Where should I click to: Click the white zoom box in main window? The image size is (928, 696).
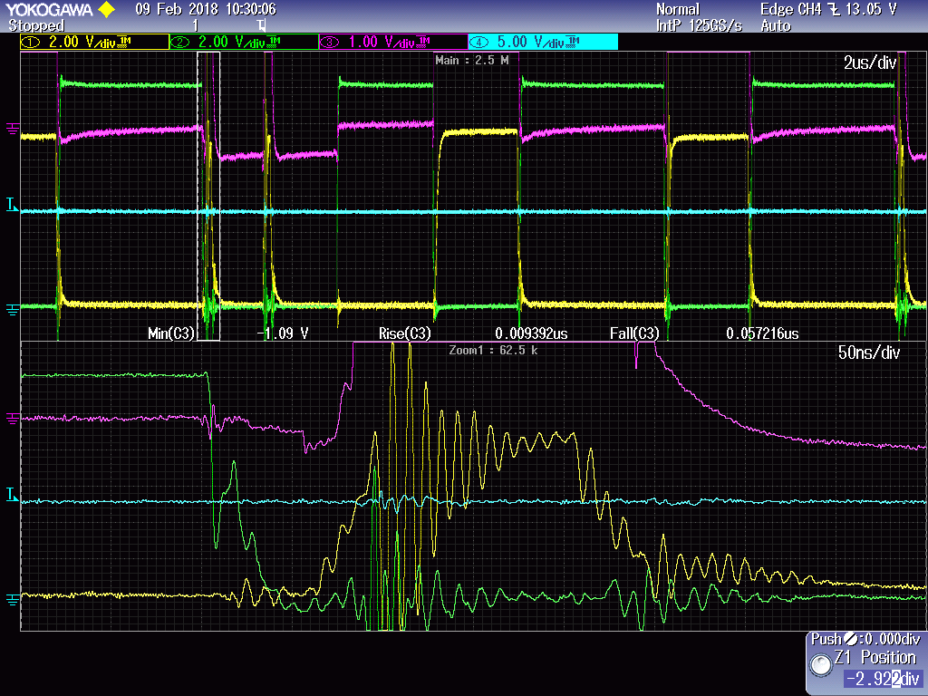pos(208,196)
